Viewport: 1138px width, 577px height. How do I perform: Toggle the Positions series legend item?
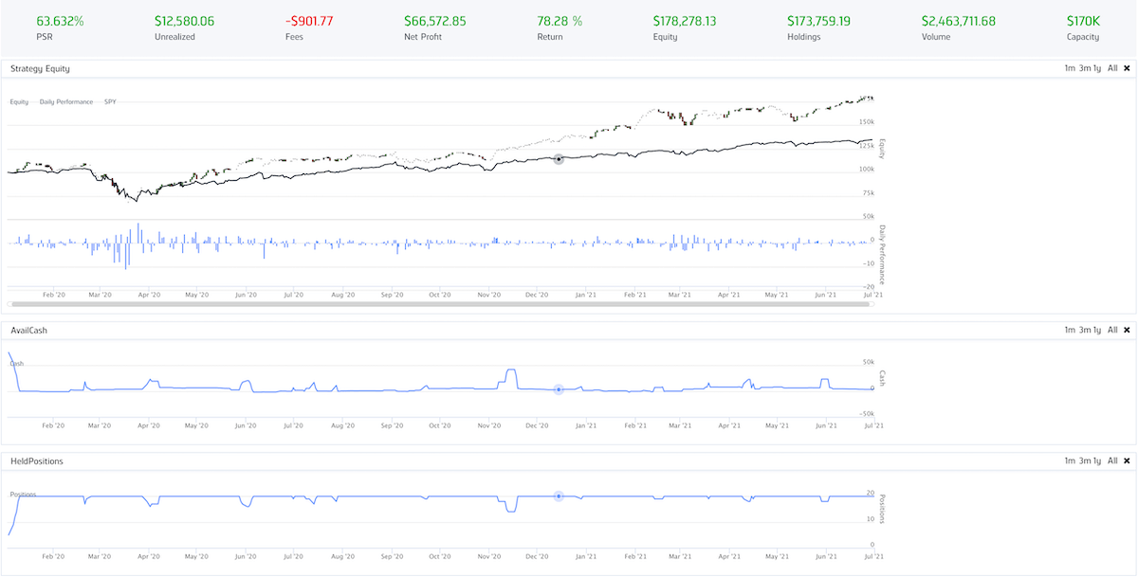click(23, 494)
